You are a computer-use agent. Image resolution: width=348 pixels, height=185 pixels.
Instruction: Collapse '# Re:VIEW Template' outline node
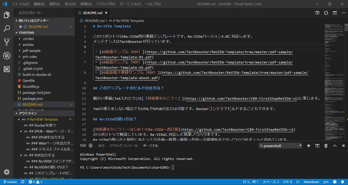click(x=19, y=119)
